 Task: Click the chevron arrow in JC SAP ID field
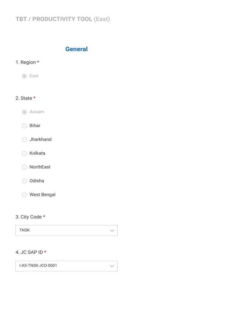click(x=112, y=266)
